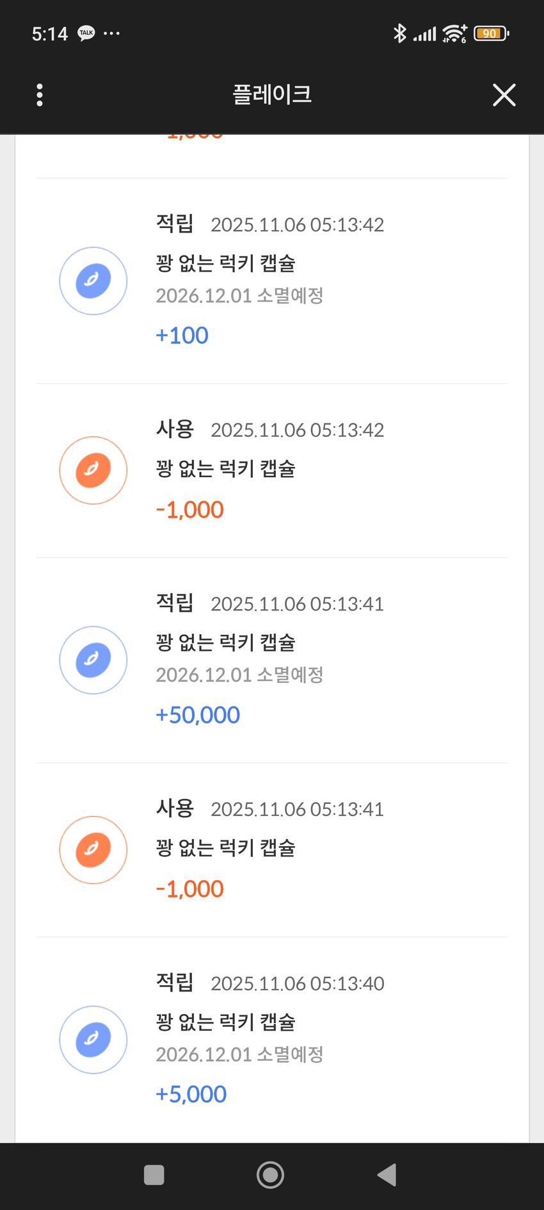Tap blue coin icon for +100 entry

93,281
